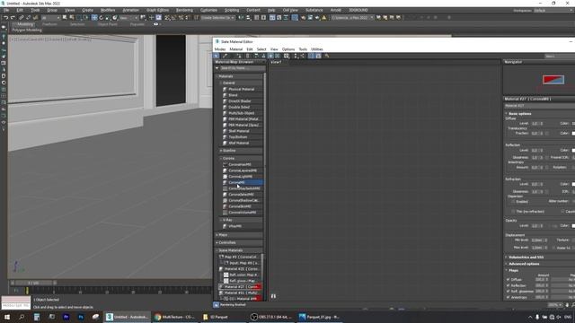The width and height of the screenshot is (575, 323).
Task: Click the Material ID Channel icon
Action: [287, 56]
